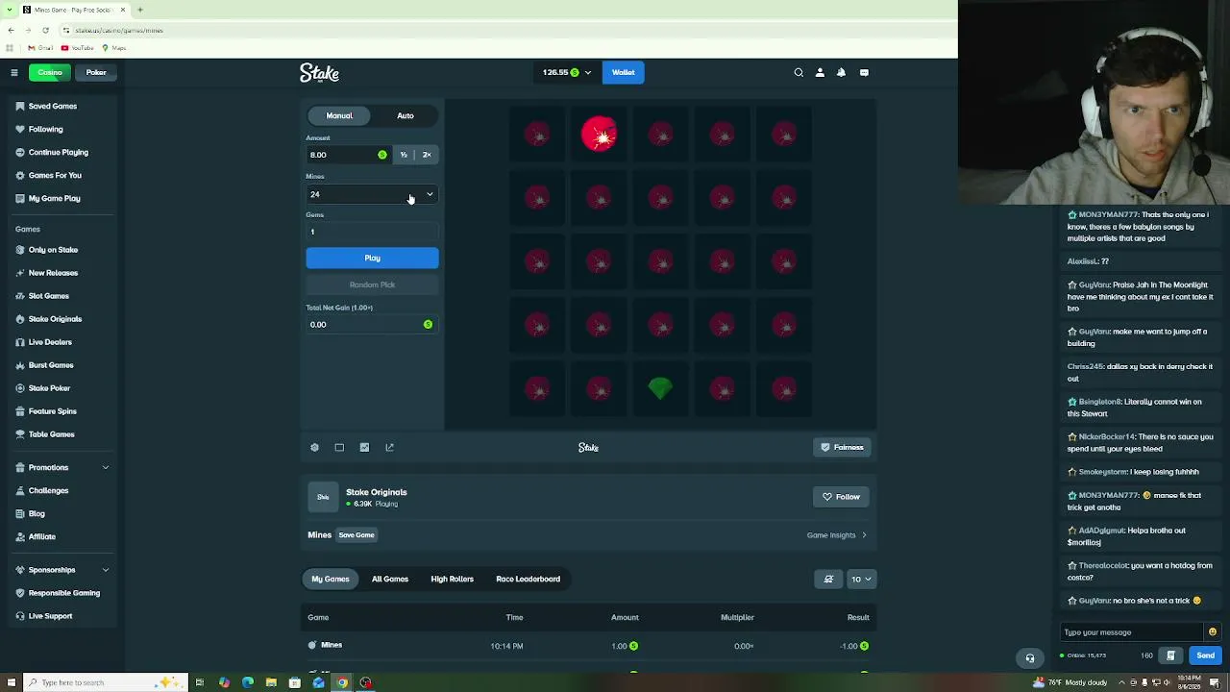Go back in the browser
The height and width of the screenshot is (692, 1230).
11,30
